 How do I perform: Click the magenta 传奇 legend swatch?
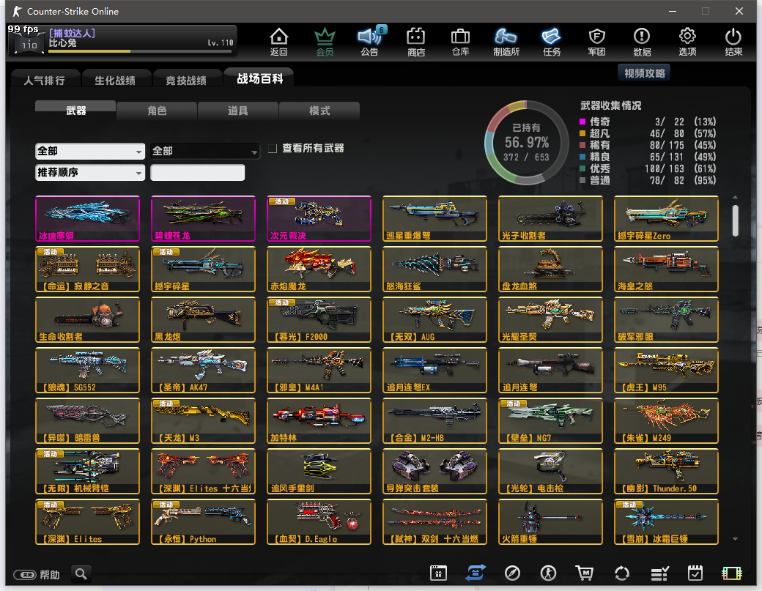tap(582, 122)
